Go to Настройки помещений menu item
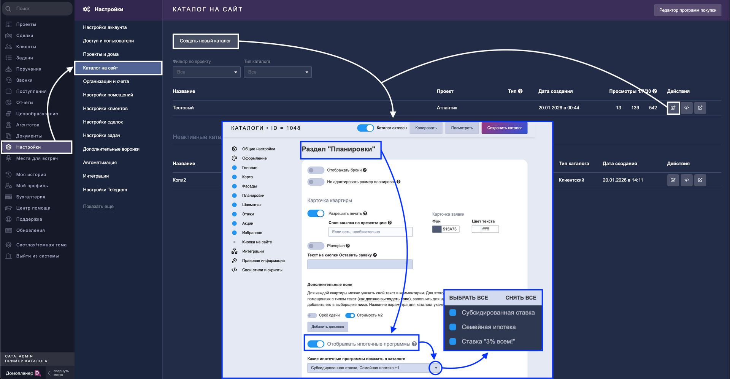This screenshot has width=730, height=379. (x=108, y=95)
